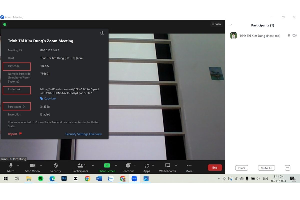Open the More options menu
Image resolution: width=300 pixels, height=200 pixels.
189,167
